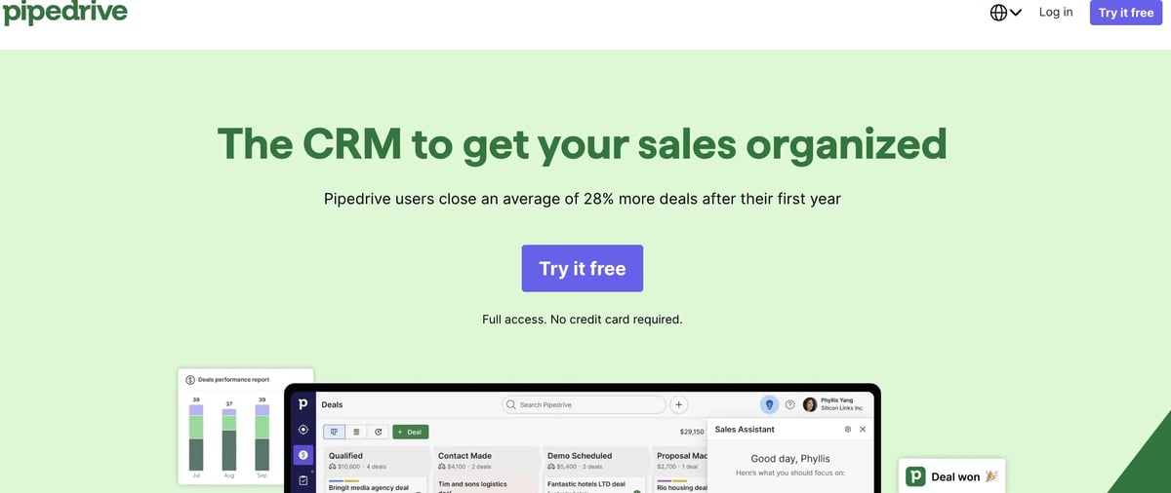The width and height of the screenshot is (1171, 493).
Task: Click the Qualified stage header
Action: coord(376,460)
